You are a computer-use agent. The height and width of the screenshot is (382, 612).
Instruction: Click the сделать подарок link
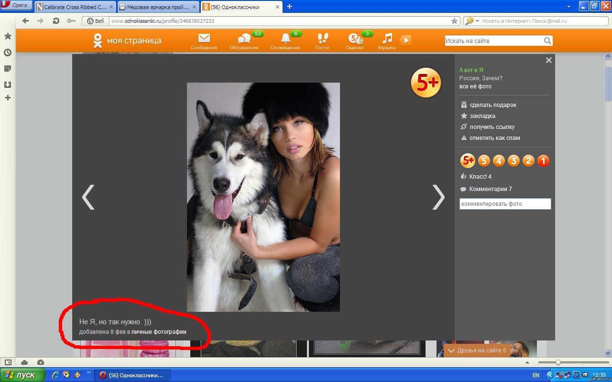tap(492, 105)
